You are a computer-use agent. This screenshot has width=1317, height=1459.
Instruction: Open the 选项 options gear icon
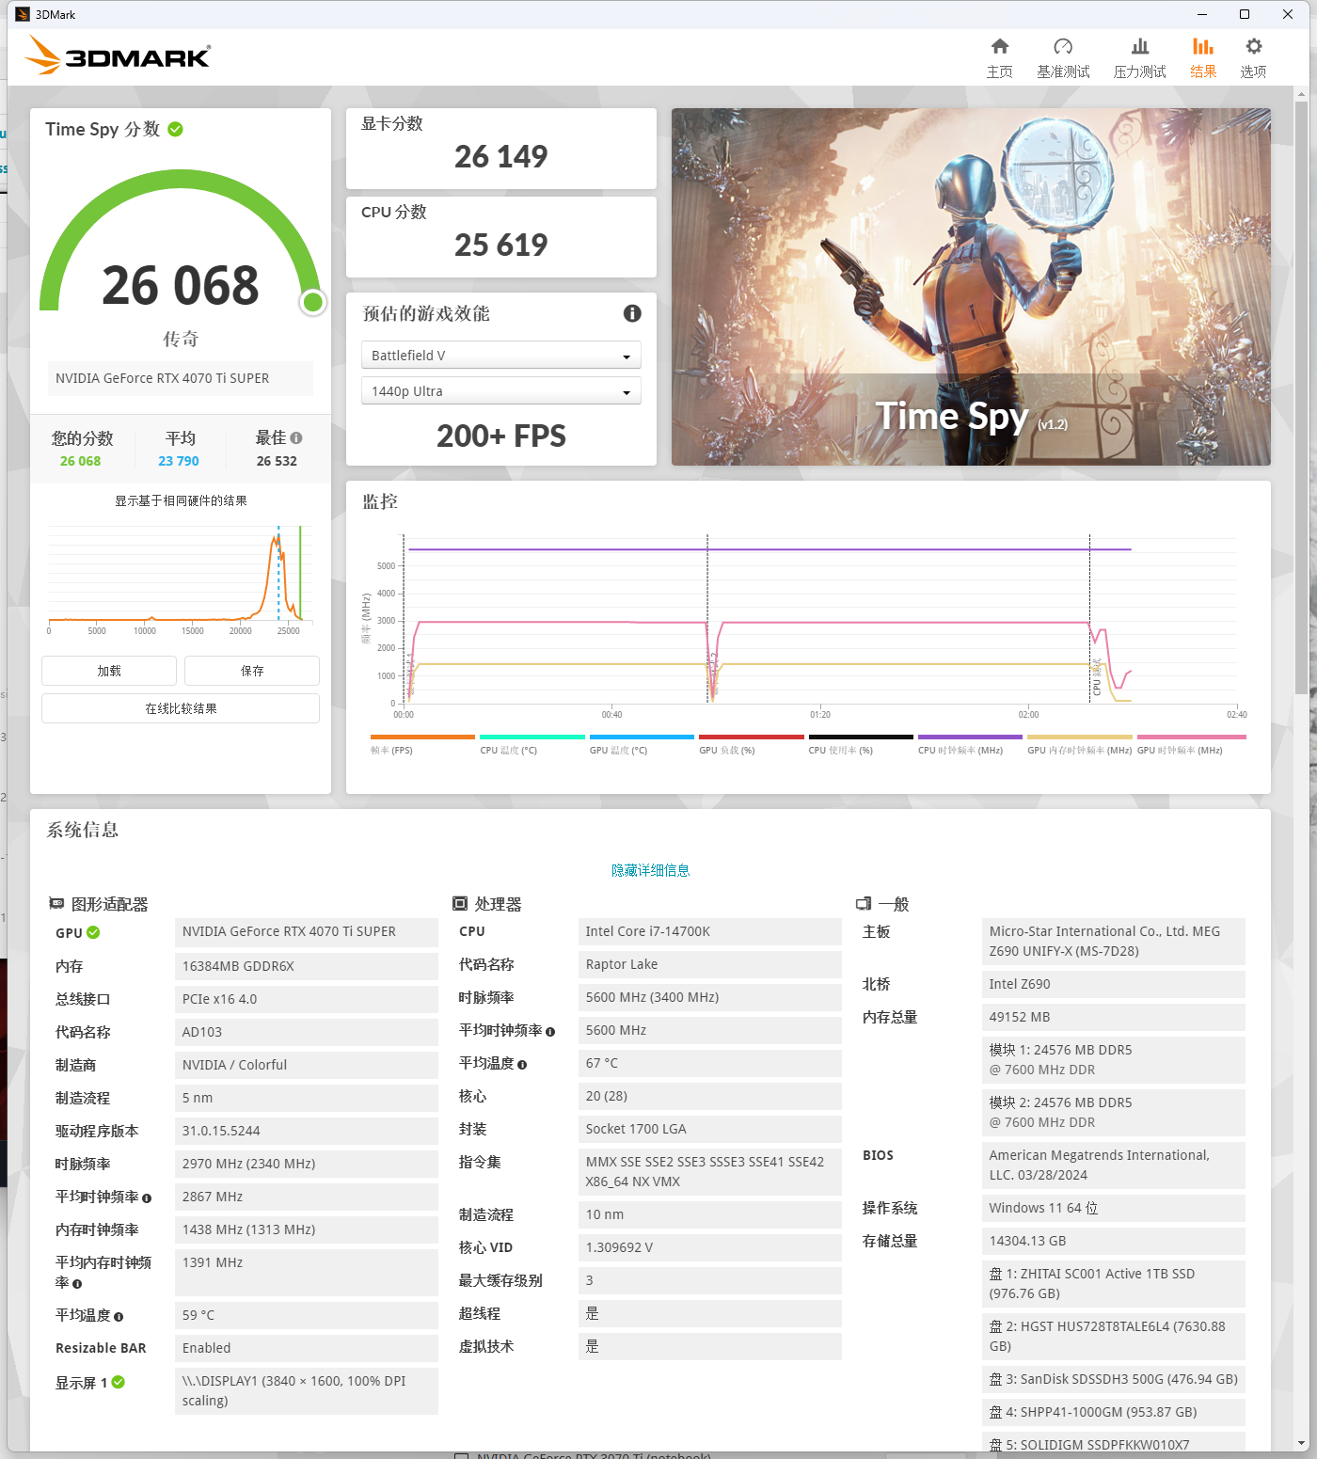1252,56
